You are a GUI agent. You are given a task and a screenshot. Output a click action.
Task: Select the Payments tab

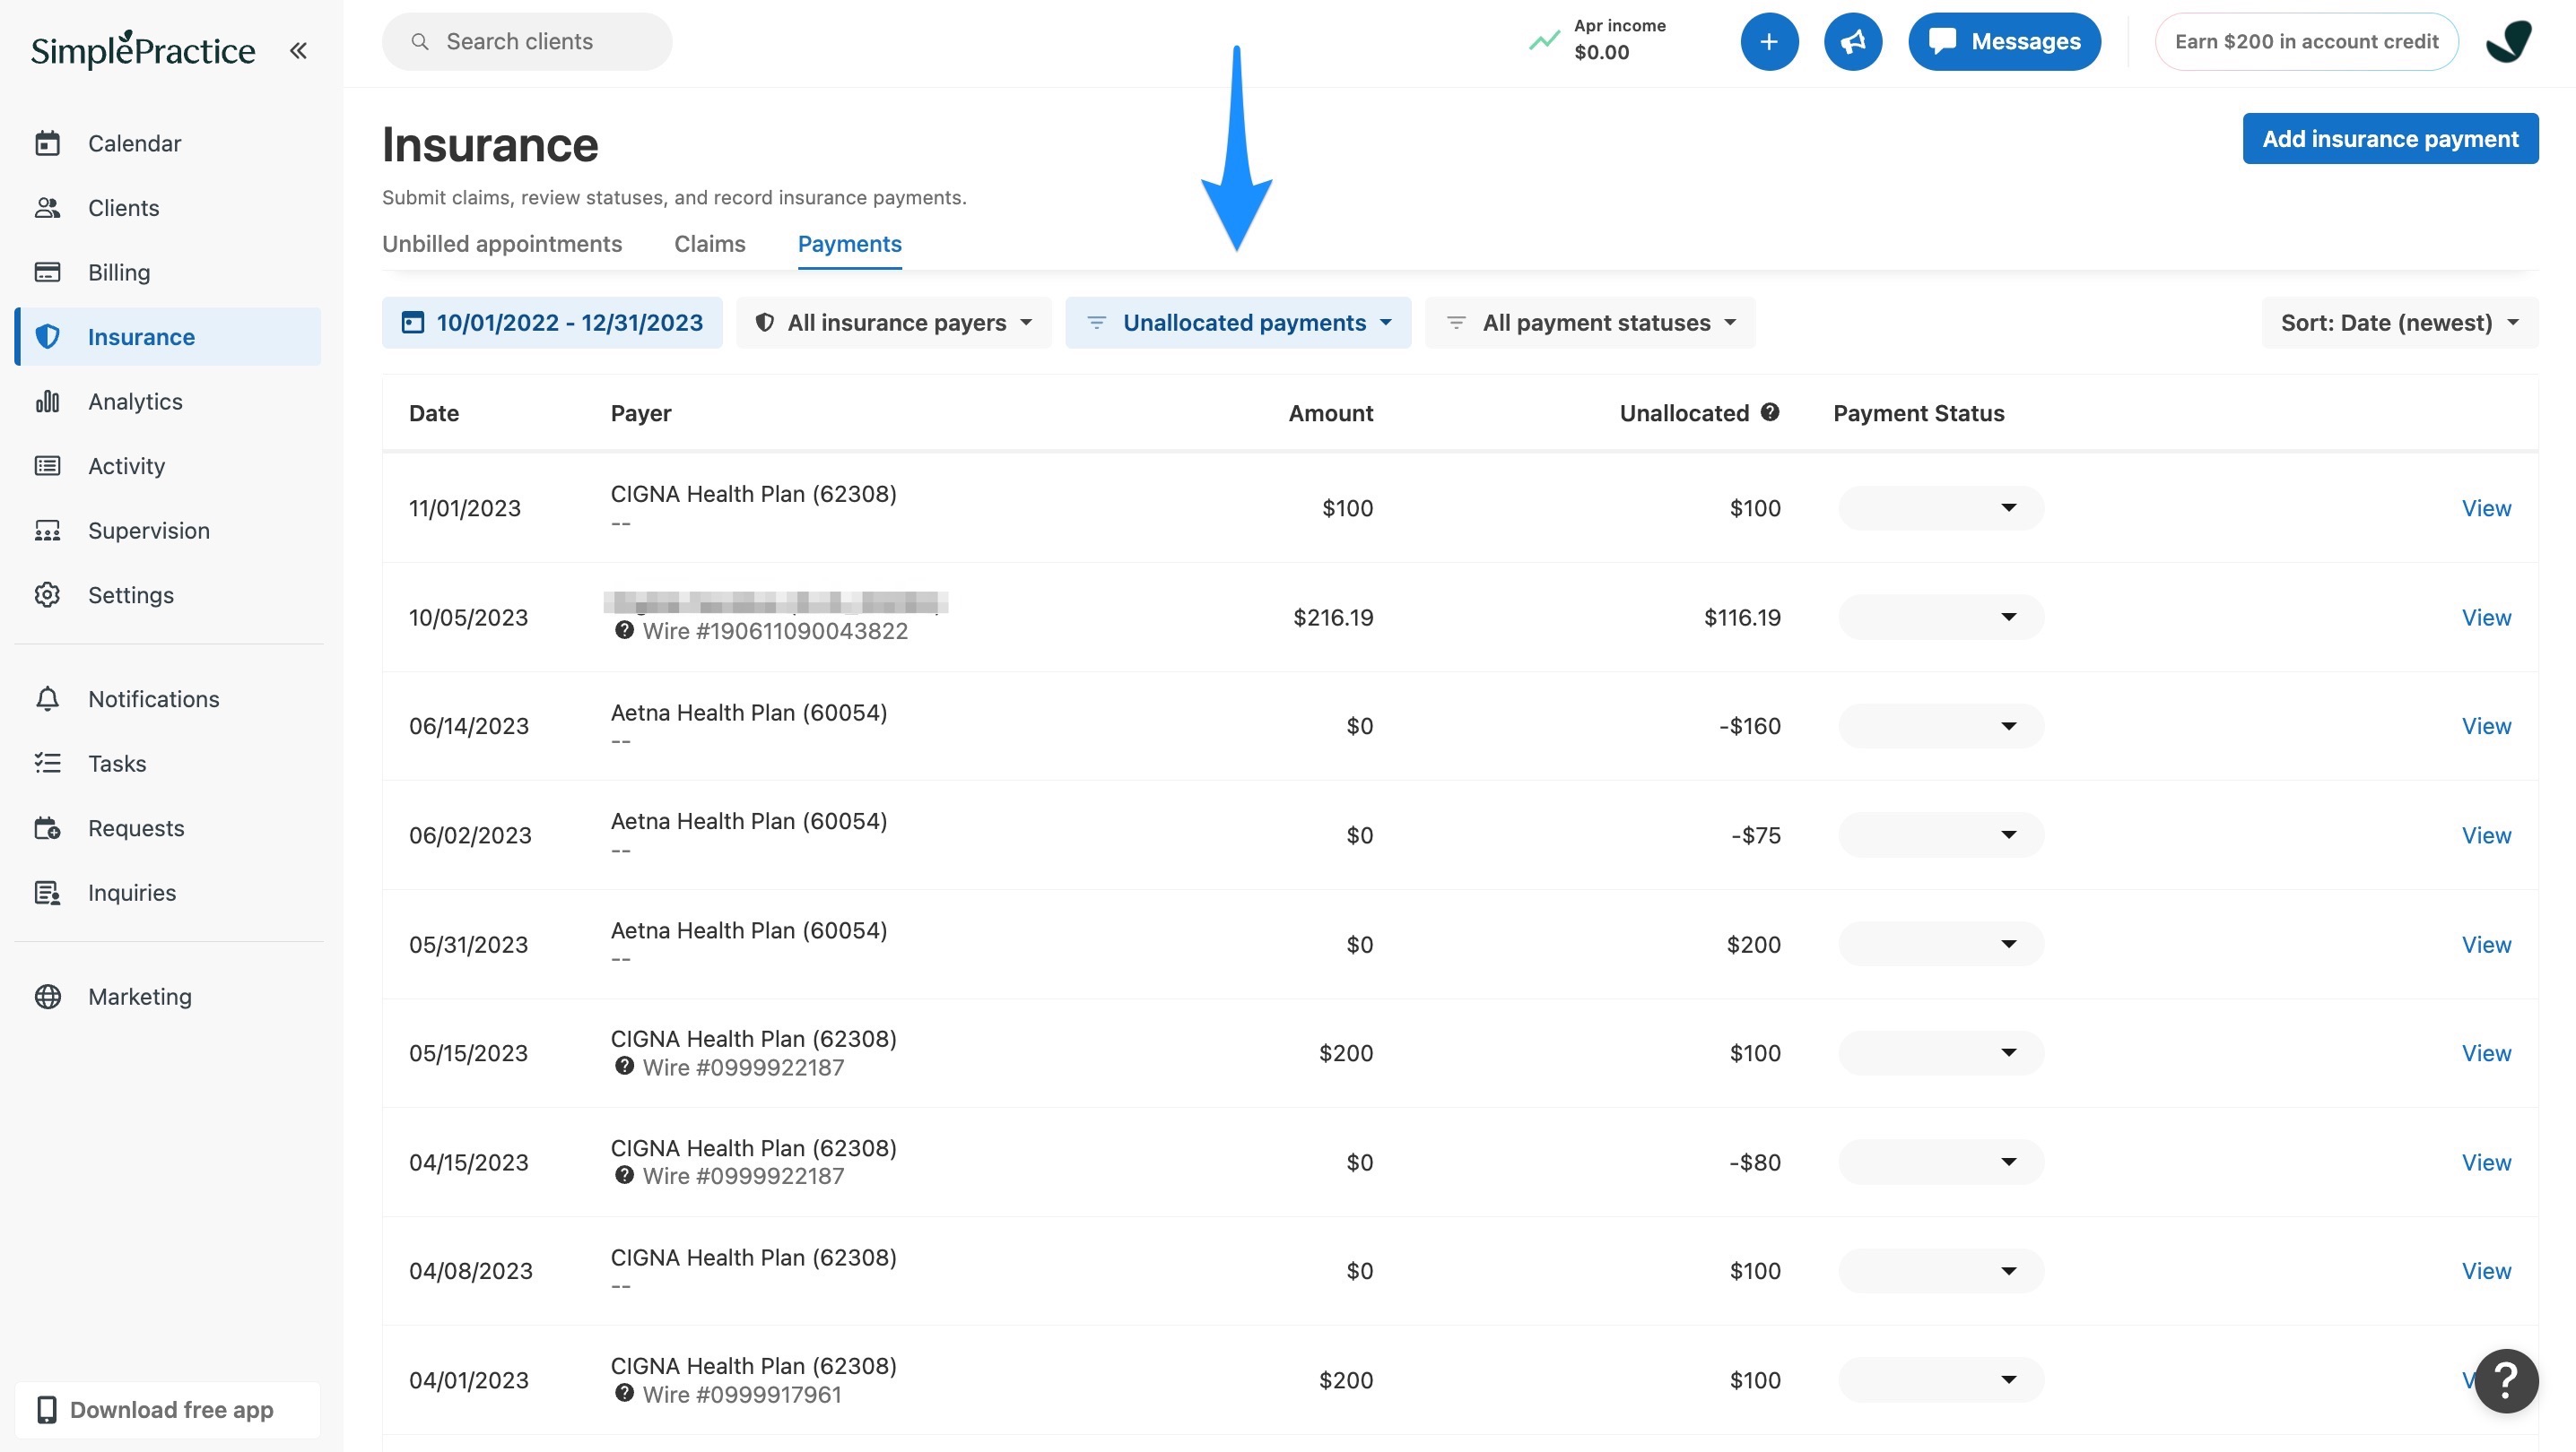pyautogui.click(x=850, y=244)
